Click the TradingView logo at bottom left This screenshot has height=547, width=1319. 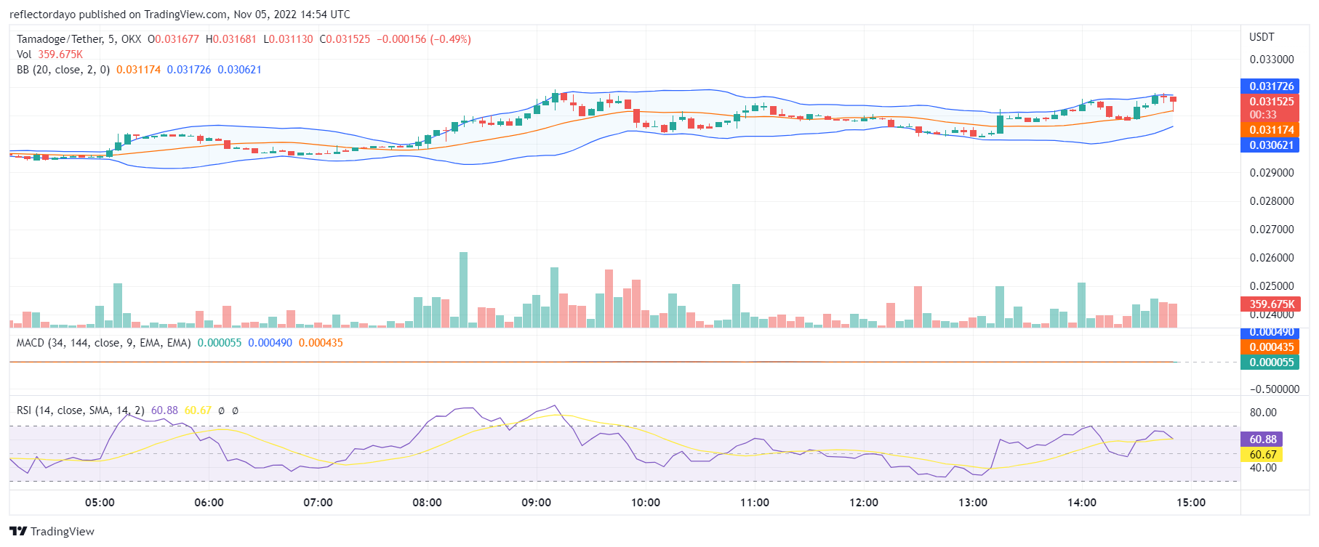coord(52,531)
